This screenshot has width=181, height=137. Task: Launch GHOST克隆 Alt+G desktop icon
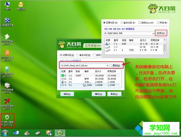click(x=7, y=40)
